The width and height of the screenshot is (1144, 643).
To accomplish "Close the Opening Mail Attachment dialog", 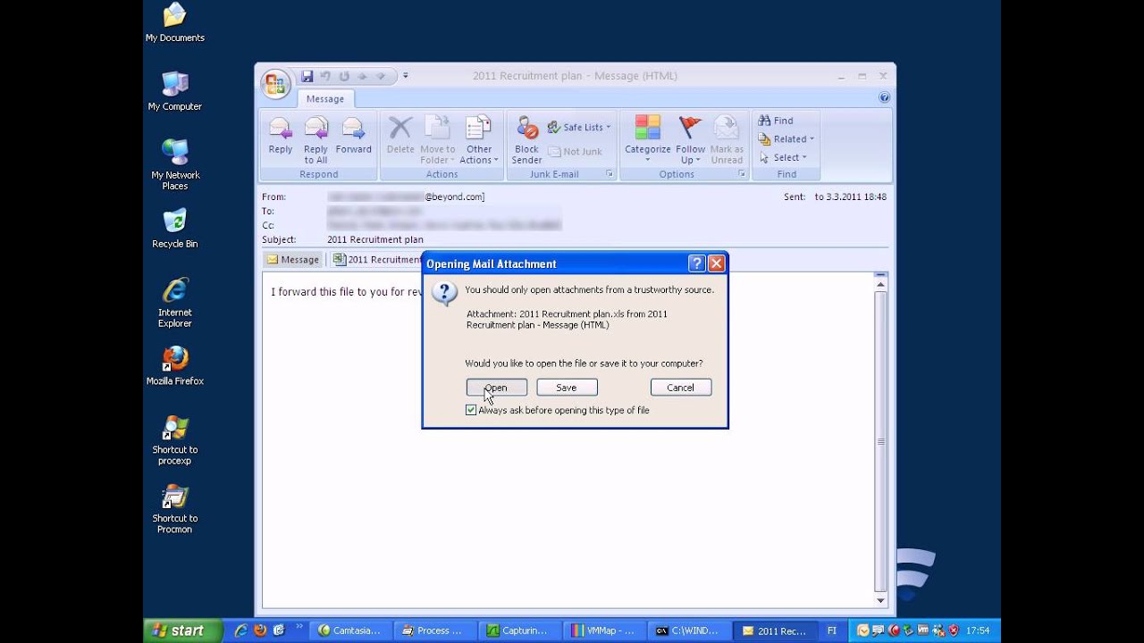I will tap(716, 263).
